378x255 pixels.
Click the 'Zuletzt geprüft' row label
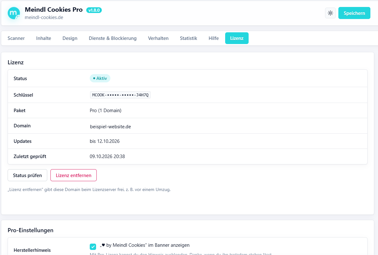pyautogui.click(x=30, y=156)
